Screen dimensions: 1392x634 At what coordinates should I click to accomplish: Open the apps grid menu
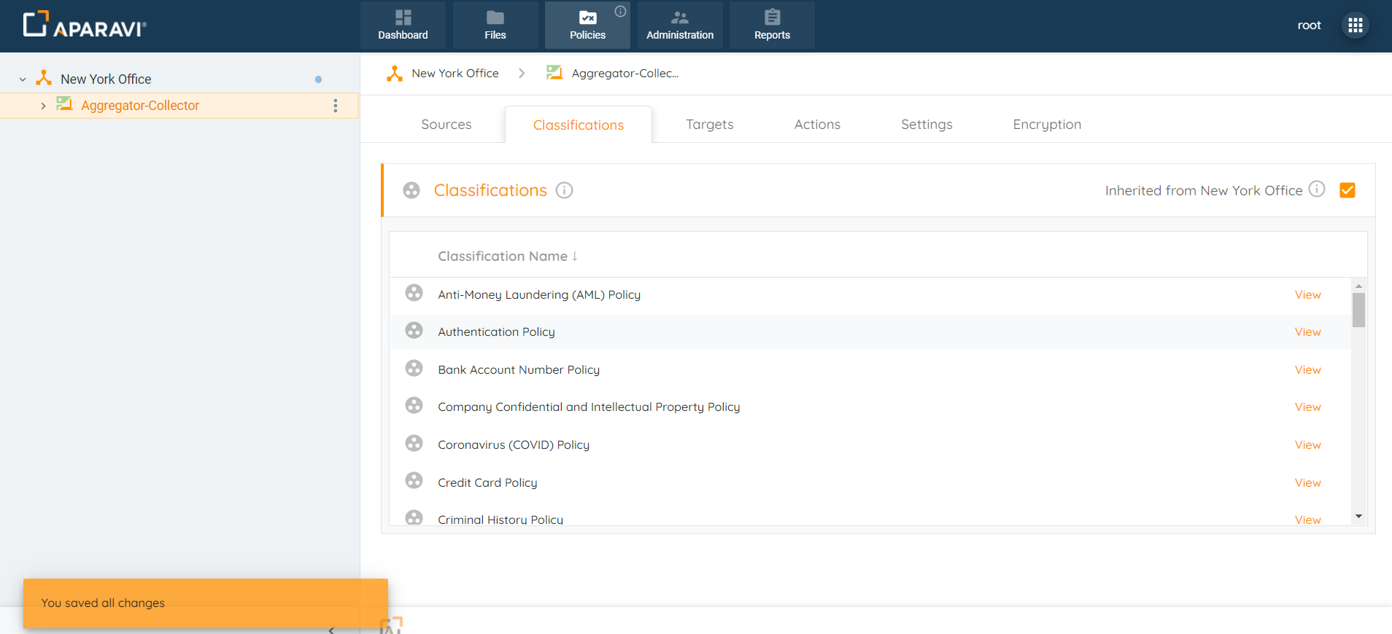[1355, 26]
